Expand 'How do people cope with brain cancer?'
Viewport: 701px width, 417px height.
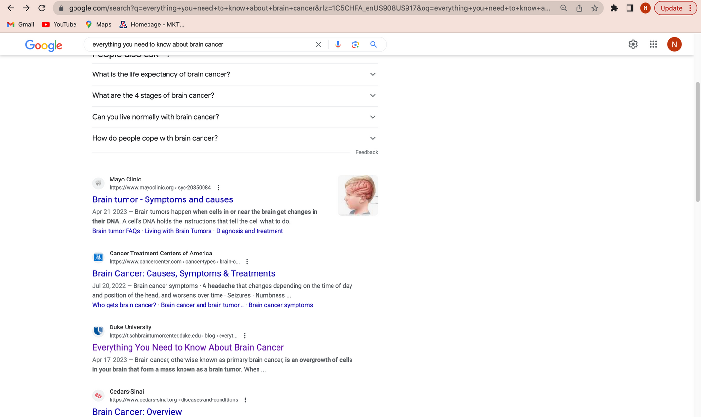[235, 138]
